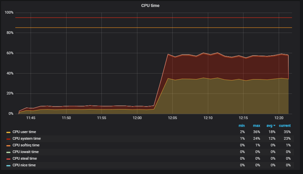The image size is (303, 174).
Task: Toggle the CPU system time series
Action: 27,138
